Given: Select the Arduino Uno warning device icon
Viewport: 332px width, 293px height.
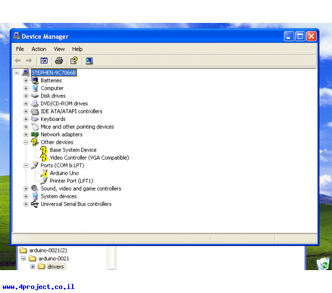Looking at the screenshot, I should click(x=45, y=173).
